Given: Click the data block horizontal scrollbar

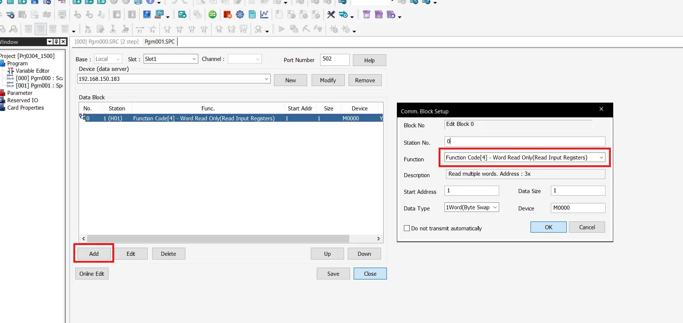Looking at the screenshot, I should [x=218, y=239].
